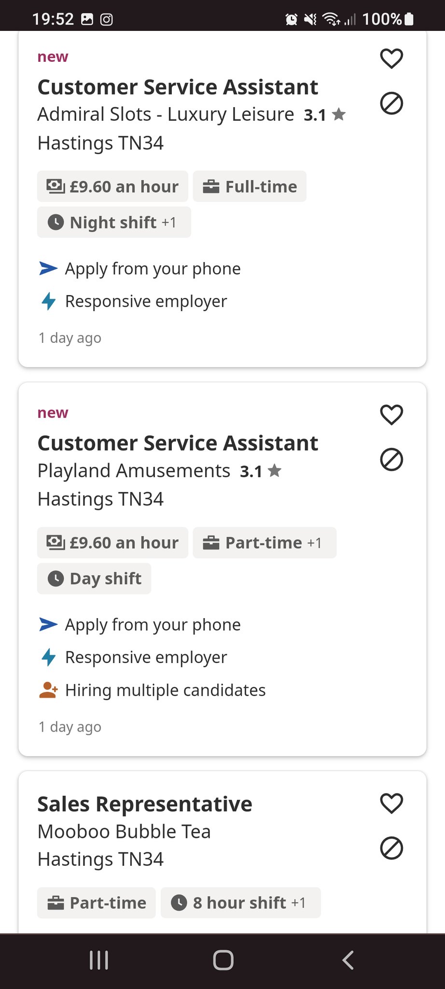Tap the 8 hour shift +1 tag
445x989 pixels.
[240, 903]
